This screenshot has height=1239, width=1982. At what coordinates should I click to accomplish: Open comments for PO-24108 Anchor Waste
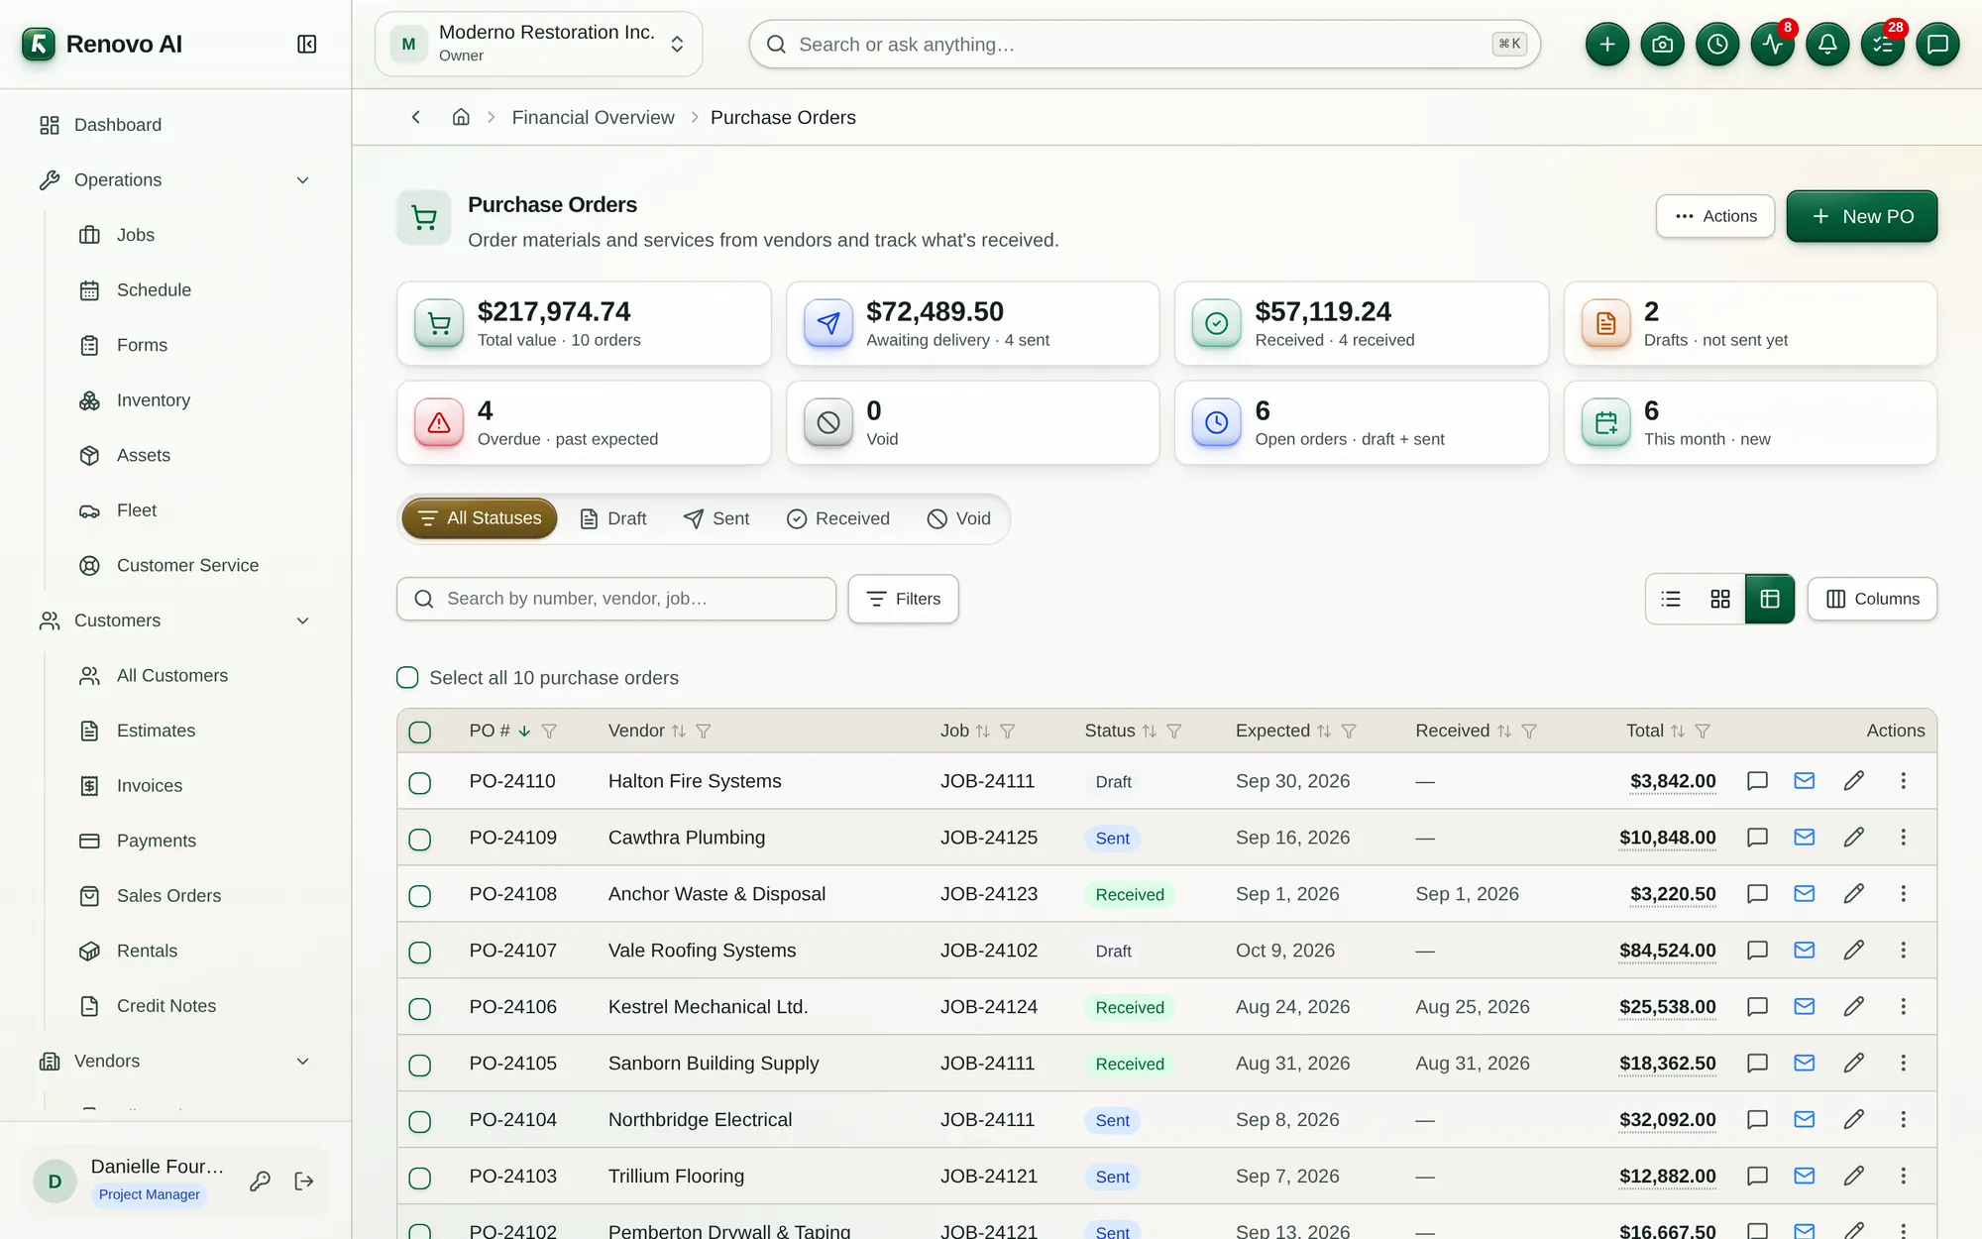[1757, 894]
